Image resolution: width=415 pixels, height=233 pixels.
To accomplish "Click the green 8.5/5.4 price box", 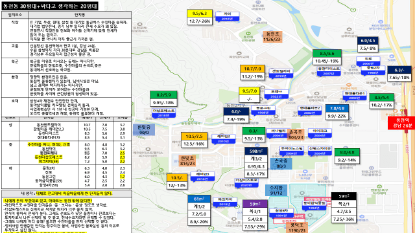I will coord(381,98).
